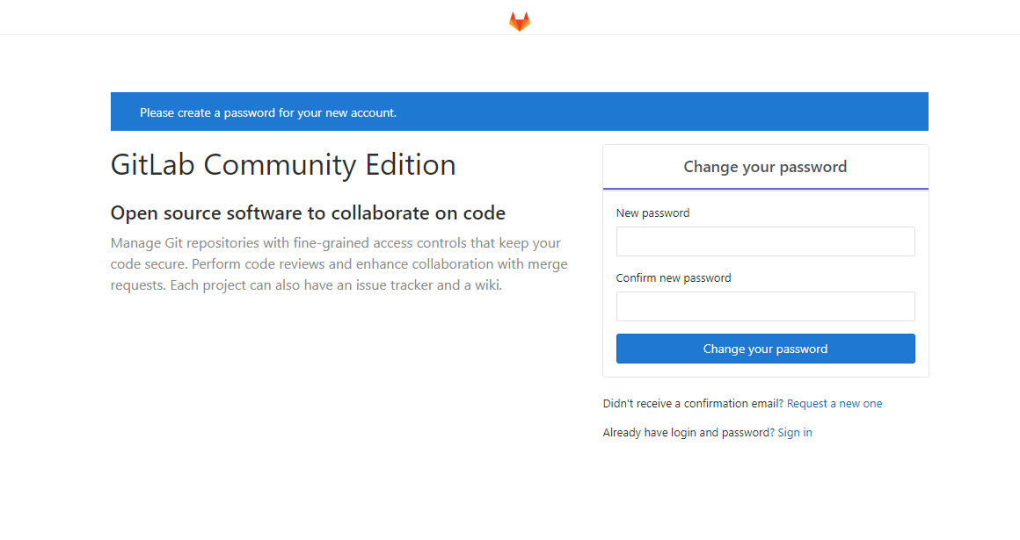Focus the New password input field

[x=765, y=241]
